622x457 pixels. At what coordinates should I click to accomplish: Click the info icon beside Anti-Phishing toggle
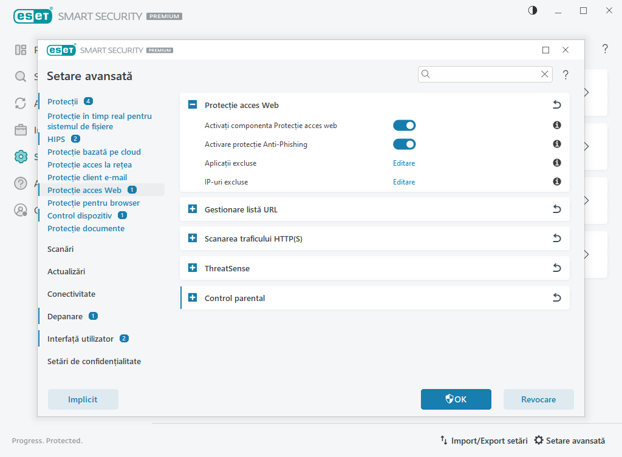click(556, 144)
